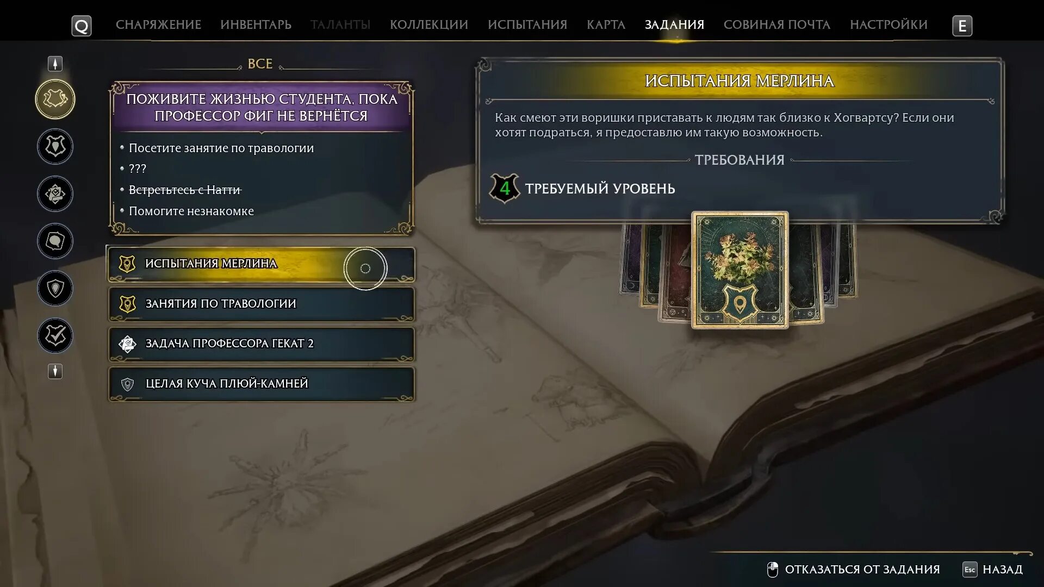Click the НАЗАД button
1044x587 pixels.
coord(993,569)
